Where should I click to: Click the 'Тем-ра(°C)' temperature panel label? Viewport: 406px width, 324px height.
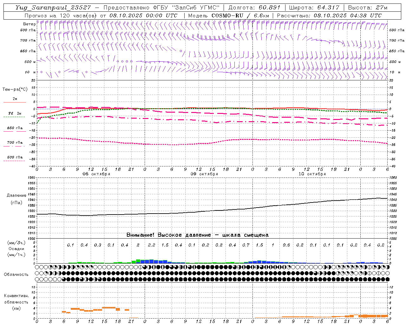15,90
